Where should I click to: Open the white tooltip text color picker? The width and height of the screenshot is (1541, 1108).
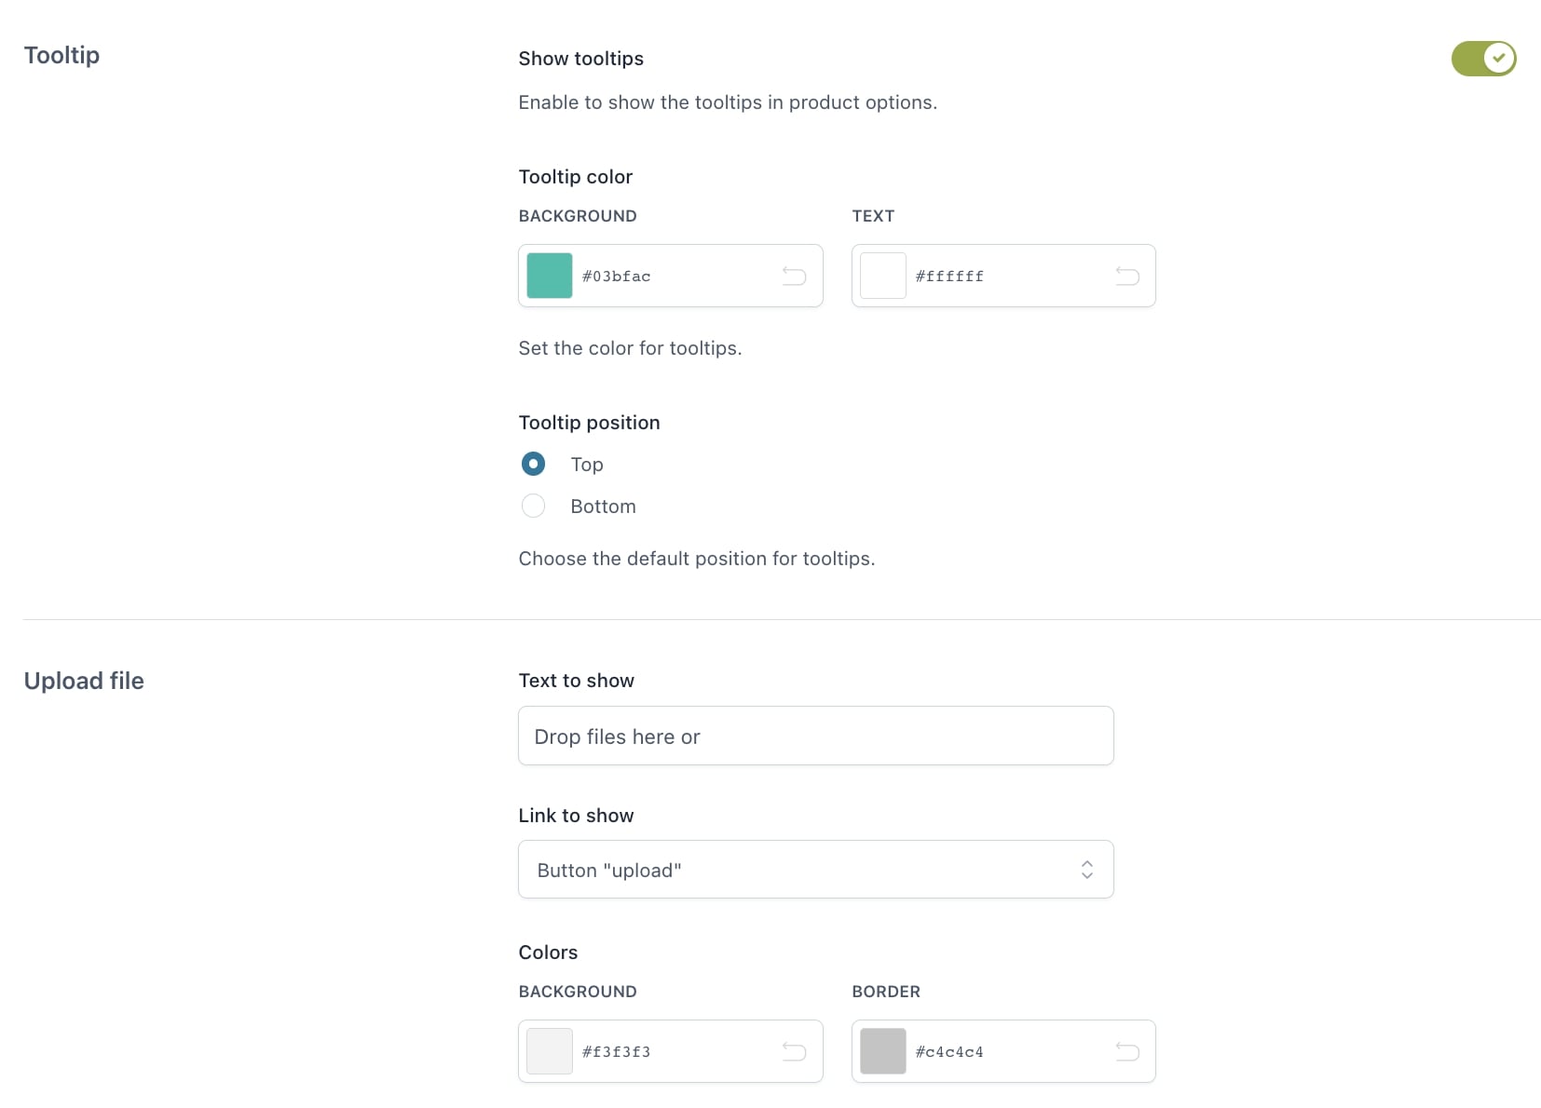pyautogui.click(x=882, y=276)
